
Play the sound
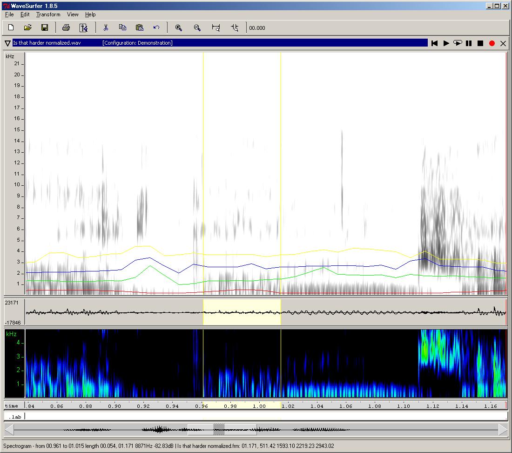[446, 43]
